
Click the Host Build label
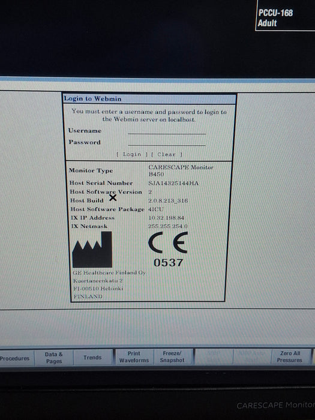87,200
